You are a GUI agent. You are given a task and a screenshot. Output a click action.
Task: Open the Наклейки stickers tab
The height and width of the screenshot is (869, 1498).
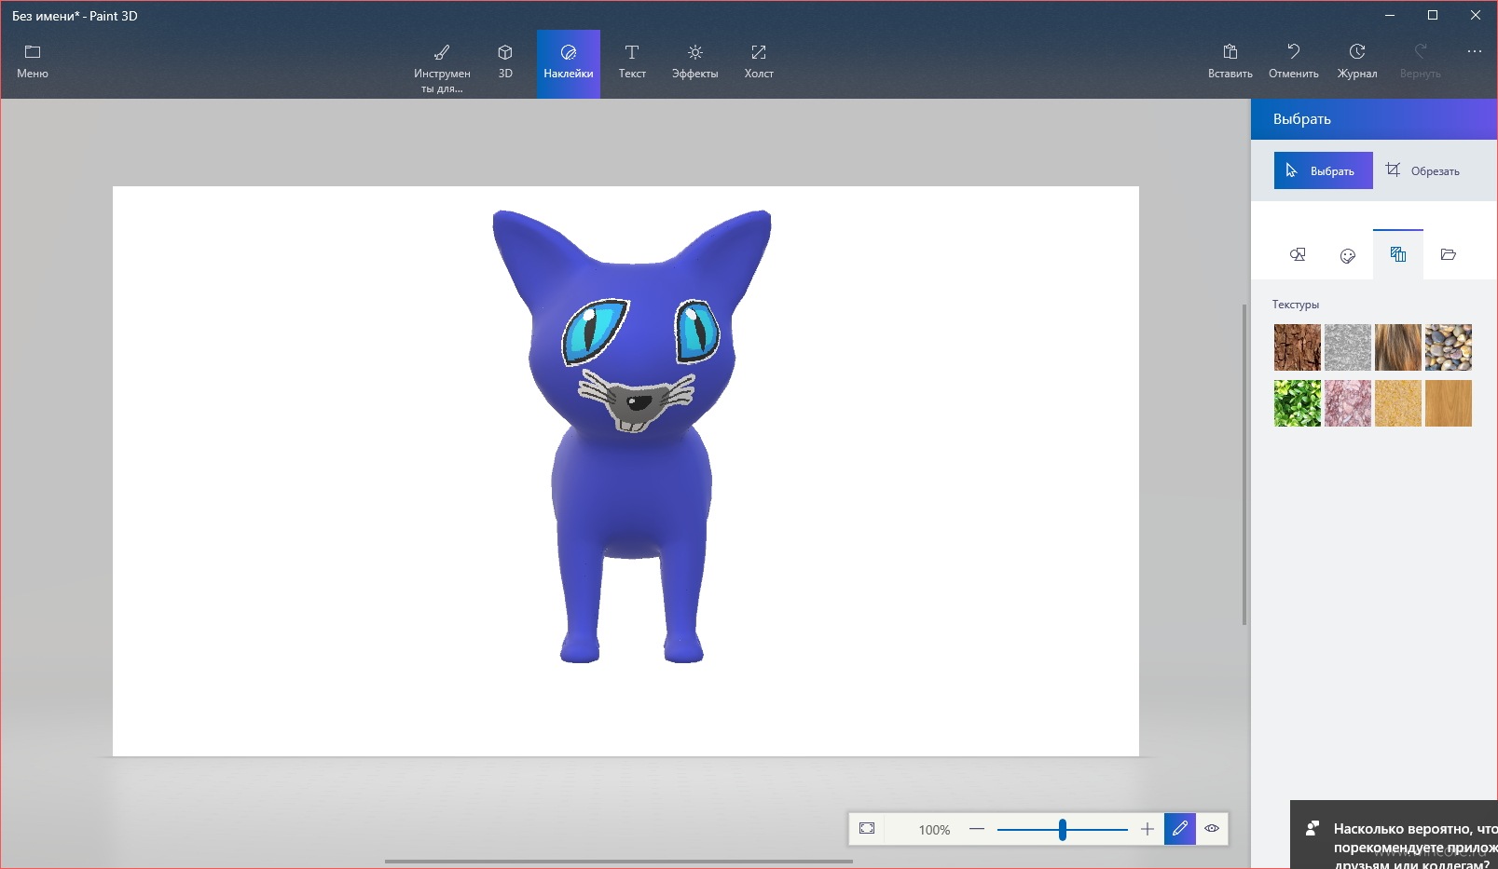click(569, 62)
